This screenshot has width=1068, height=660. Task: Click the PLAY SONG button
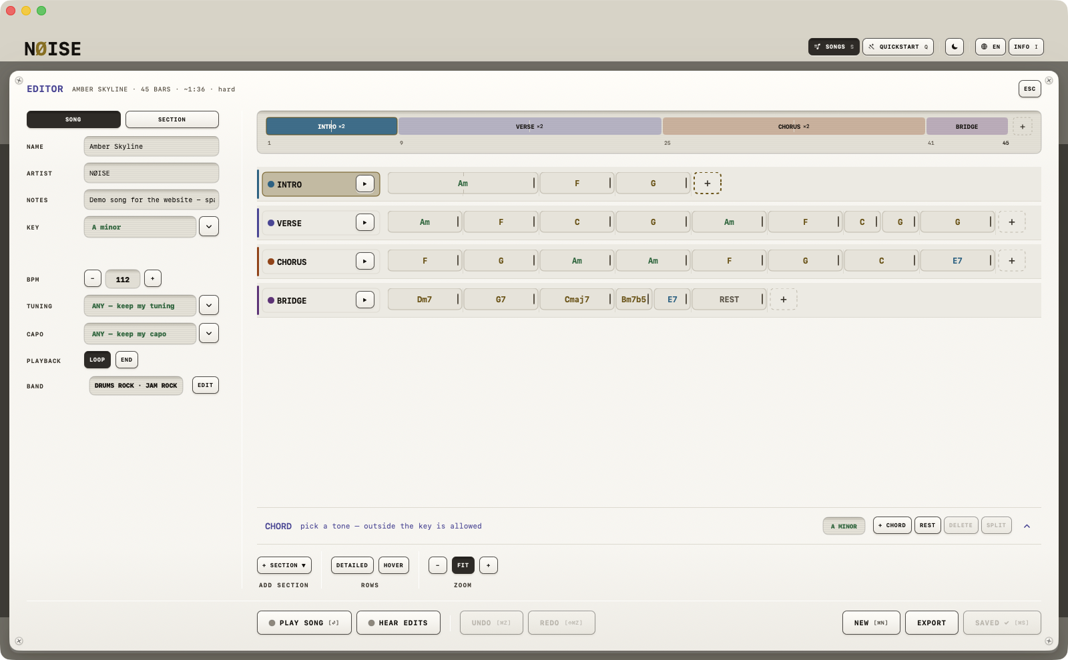point(304,623)
